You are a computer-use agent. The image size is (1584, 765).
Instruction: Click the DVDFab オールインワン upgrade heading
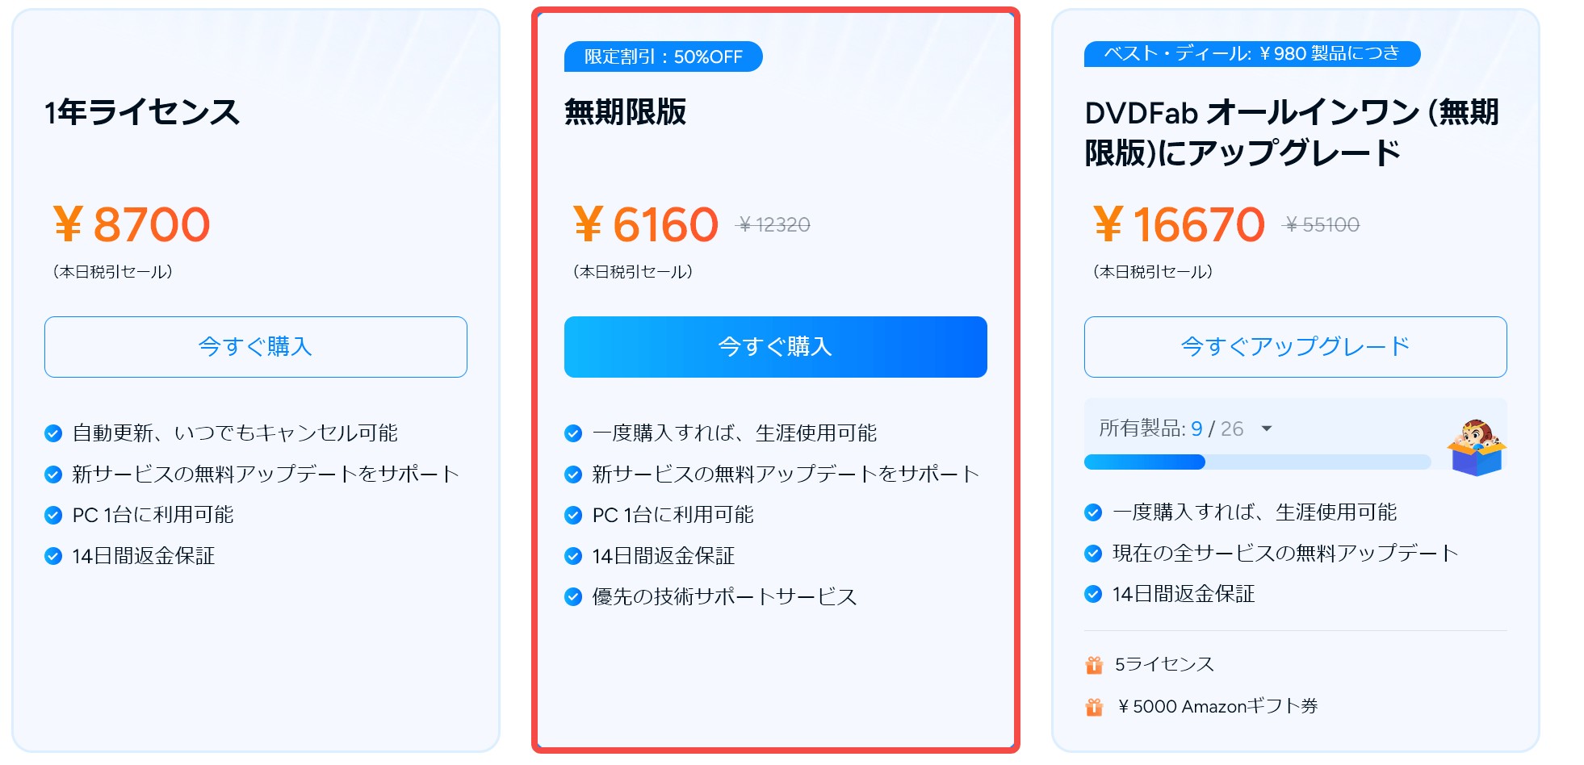[x=1291, y=132]
